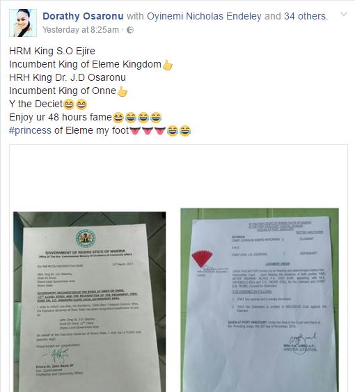Image resolution: width=355 pixels, height=392 pixels.
Task: Open the Yesterday at 8:25am timestamp
Action: [81, 30]
